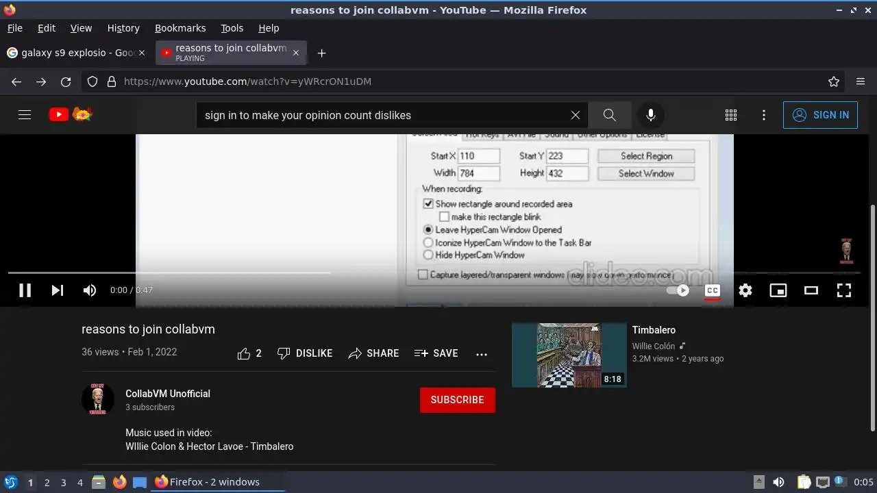The height and width of the screenshot is (493, 877).
Task: Launch Firefox from taskbar launcher
Action: point(120,482)
